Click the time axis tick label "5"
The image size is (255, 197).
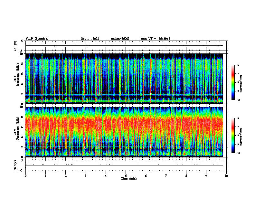click(126, 176)
